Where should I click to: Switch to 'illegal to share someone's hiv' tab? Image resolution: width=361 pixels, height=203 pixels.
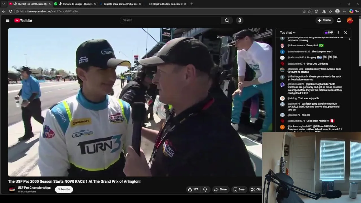[120, 4]
